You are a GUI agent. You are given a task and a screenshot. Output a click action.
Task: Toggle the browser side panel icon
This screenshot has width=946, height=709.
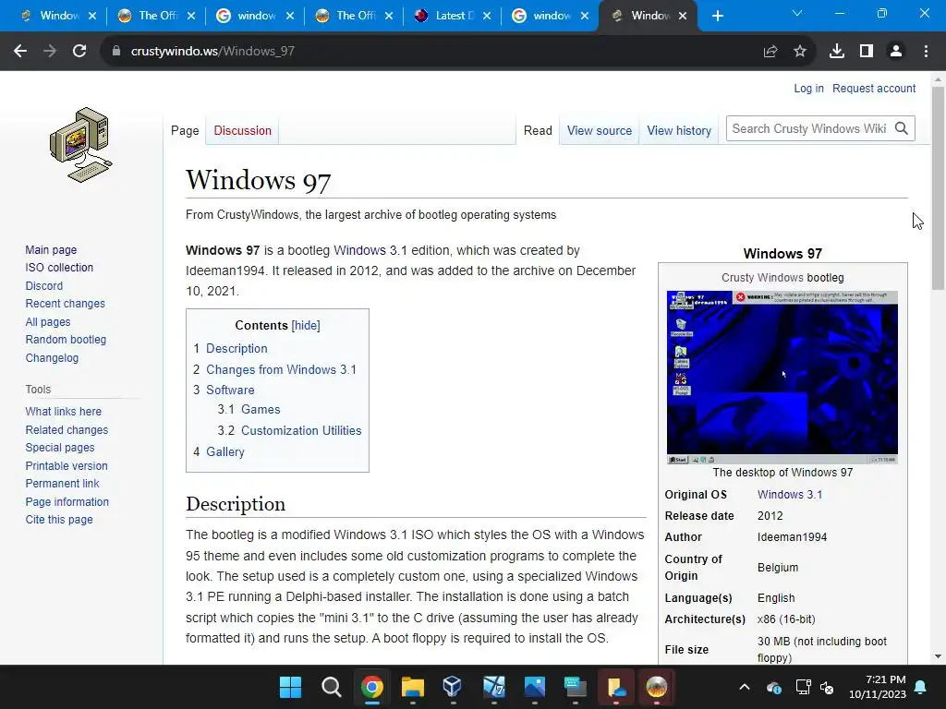867,52
